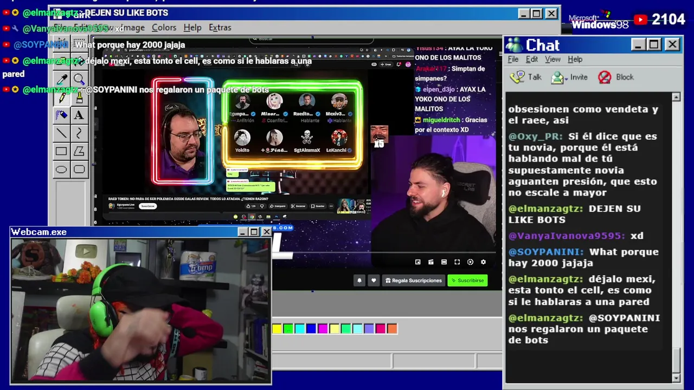Click the green Suscribirse button
This screenshot has width=694, height=390.
(x=467, y=280)
